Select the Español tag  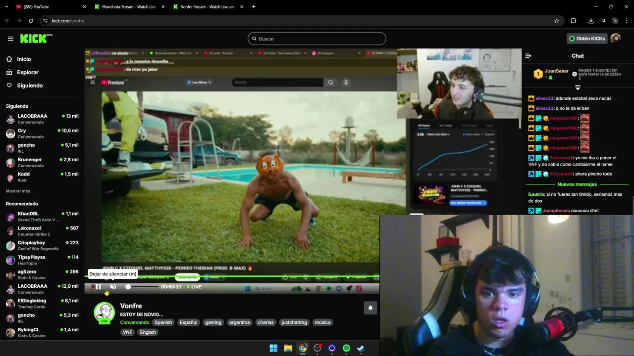pyautogui.click(x=188, y=322)
